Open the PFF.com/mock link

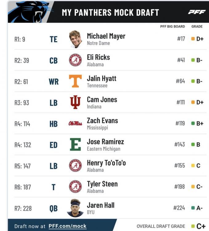click(x=67, y=226)
